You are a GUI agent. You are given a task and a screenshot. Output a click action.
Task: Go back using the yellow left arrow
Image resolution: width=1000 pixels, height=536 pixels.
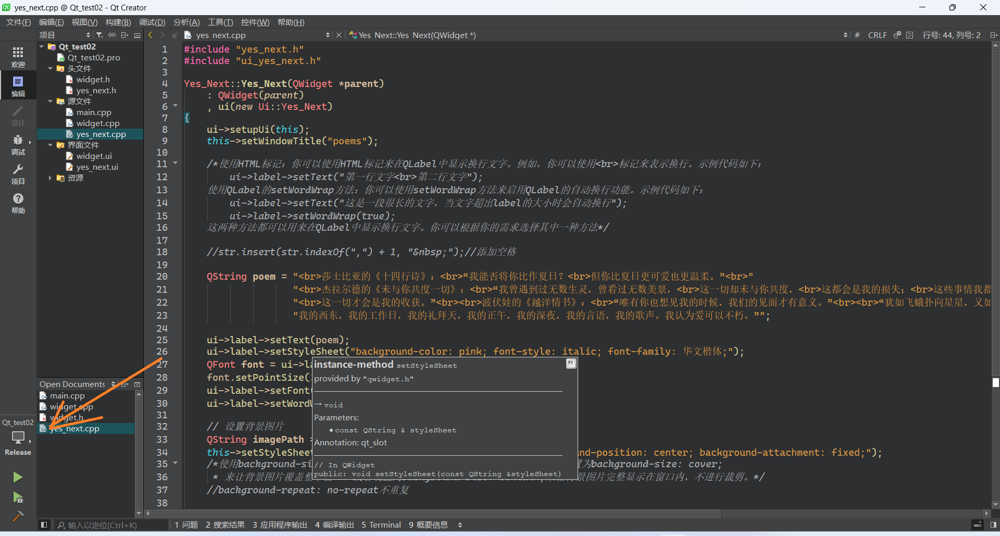click(x=151, y=35)
